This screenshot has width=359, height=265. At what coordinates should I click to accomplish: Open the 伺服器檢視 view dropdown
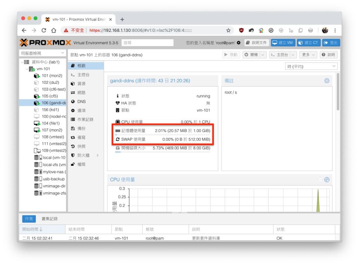pyautogui.click(x=42, y=53)
